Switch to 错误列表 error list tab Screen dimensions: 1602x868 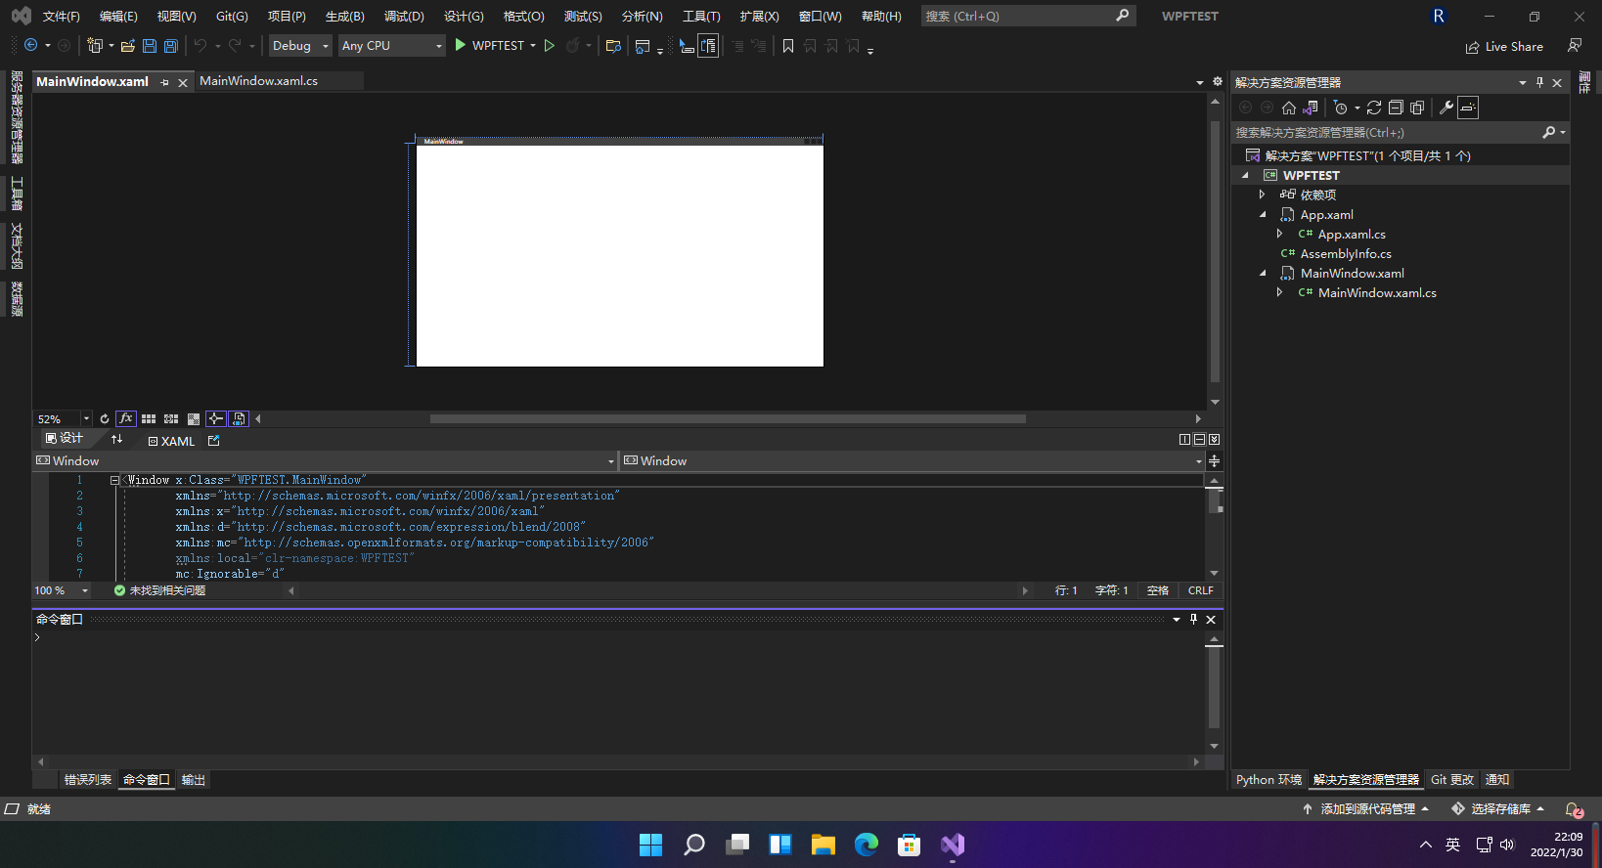[x=88, y=779]
